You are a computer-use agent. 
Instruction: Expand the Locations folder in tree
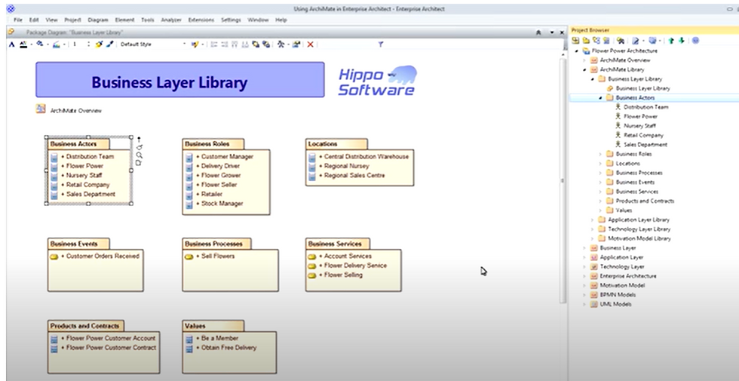click(x=600, y=164)
